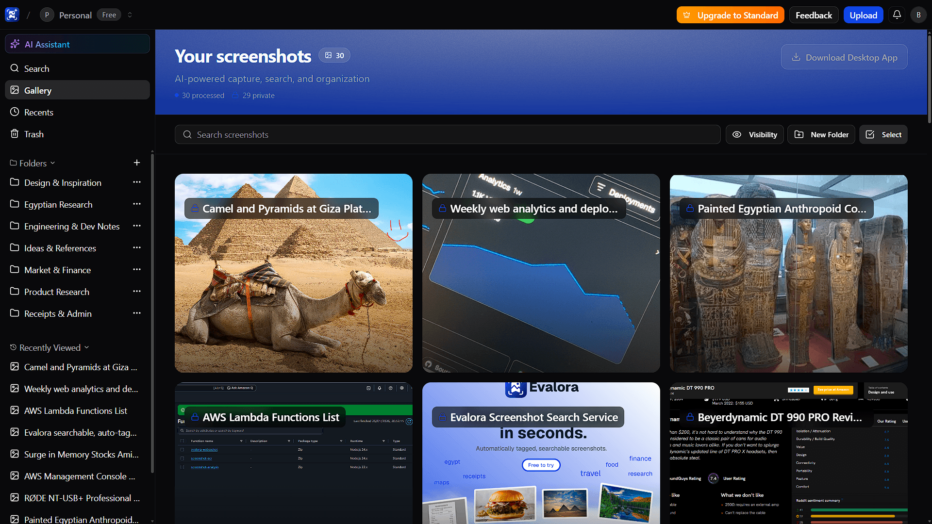Click Download Desktop App
The image size is (932, 524).
tap(844, 57)
